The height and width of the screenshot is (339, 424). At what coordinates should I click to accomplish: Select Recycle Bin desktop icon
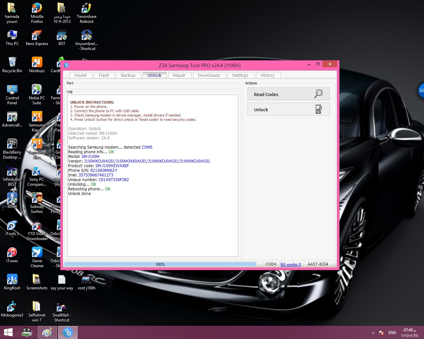(12, 65)
